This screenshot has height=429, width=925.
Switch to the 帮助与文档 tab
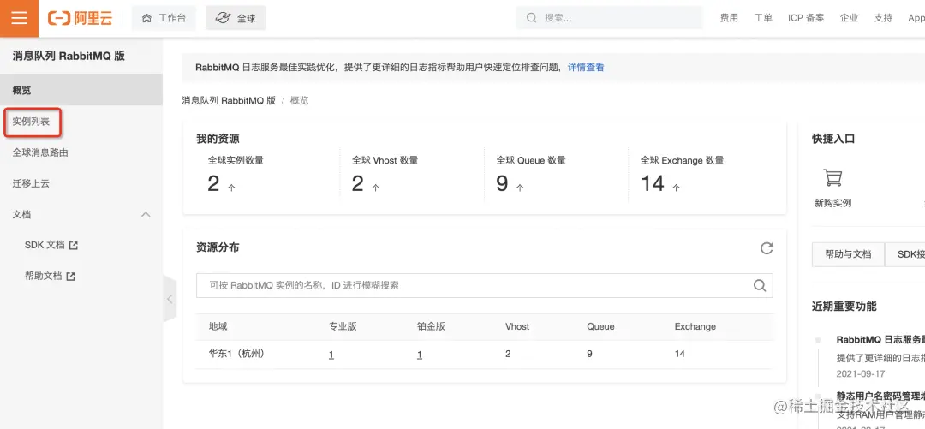tap(848, 254)
